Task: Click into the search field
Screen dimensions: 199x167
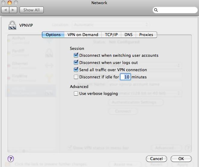Action: click(x=175, y=10)
